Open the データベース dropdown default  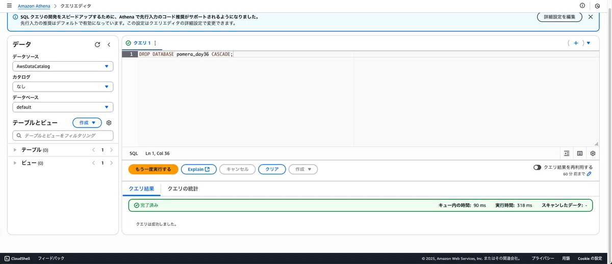pos(63,107)
